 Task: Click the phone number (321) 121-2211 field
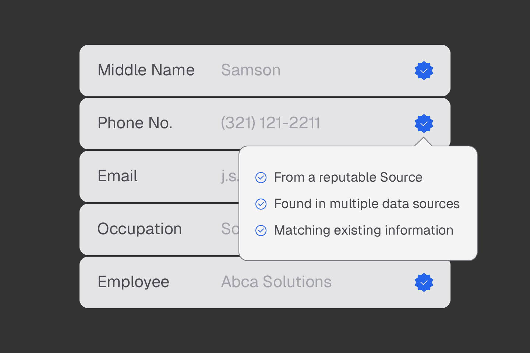270,123
